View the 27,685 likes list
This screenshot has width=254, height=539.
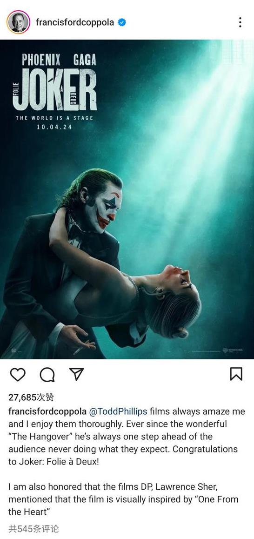tap(31, 398)
